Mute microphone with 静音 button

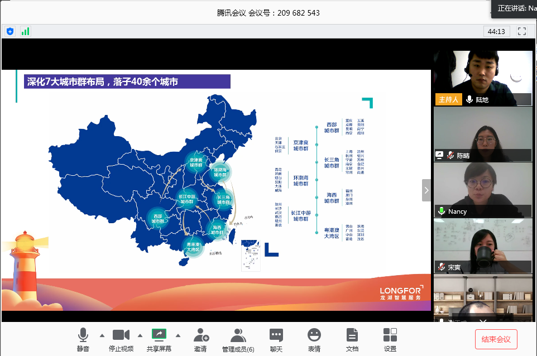click(x=83, y=339)
